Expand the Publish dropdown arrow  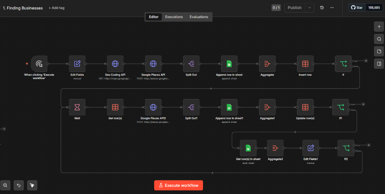pyautogui.click(x=310, y=8)
